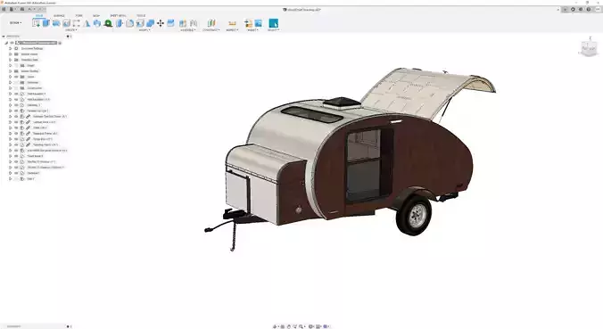603x329 pixels.
Task: Open the INSERT dropdown menu
Action: click(x=252, y=30)
